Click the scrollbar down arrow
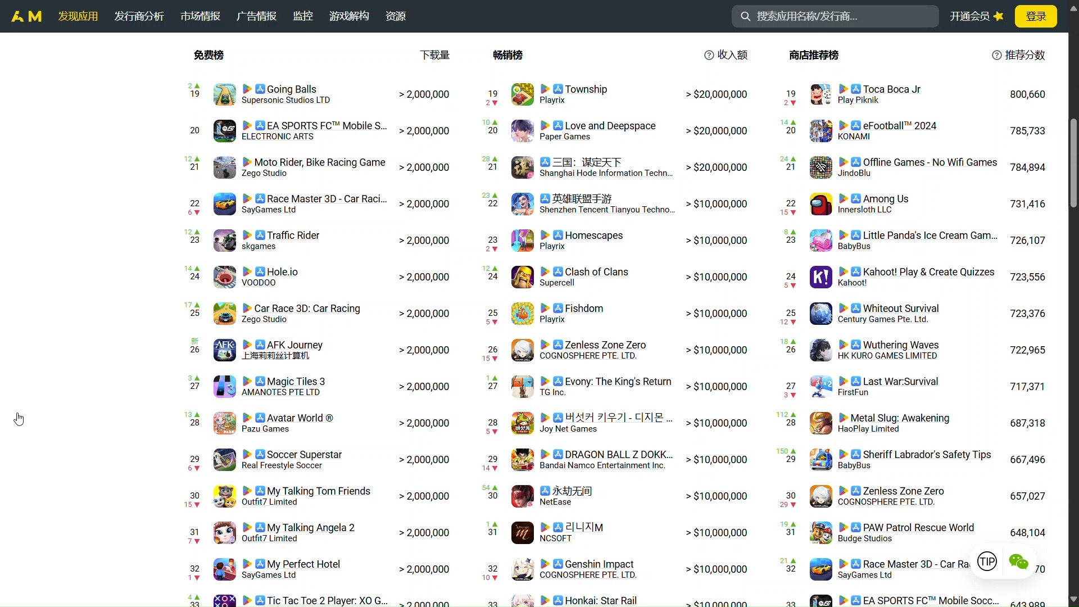Screen dimensions: 1079x607 (x=1073, y=599)
